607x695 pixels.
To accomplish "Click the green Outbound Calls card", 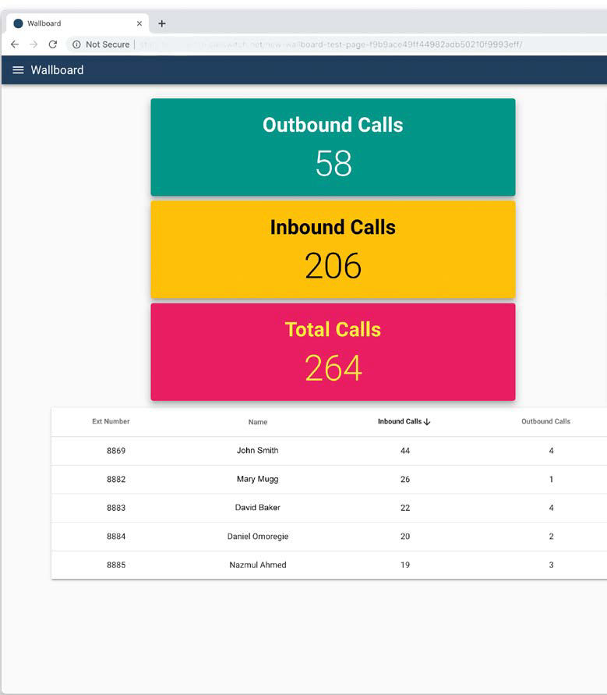I will tap(333, 147).
